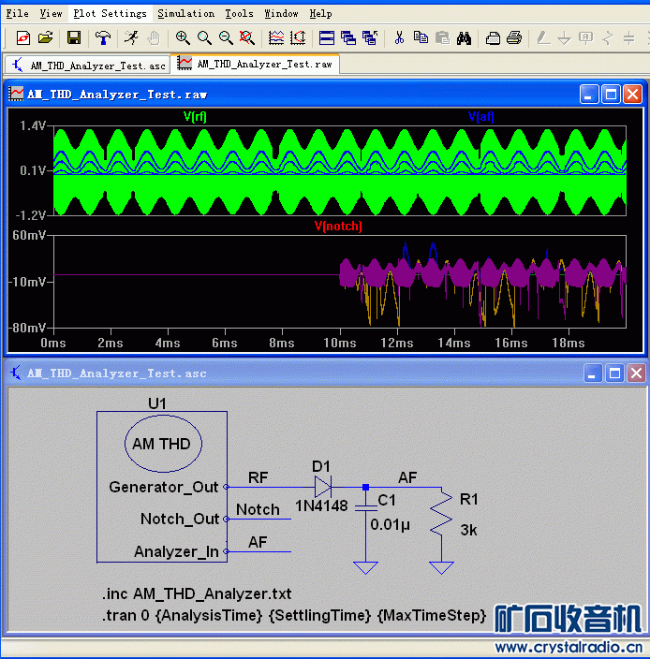Open the Plot Settings menu
This screenshot has width=650, height=659.
pyautogui.click(x=110, y=14)
